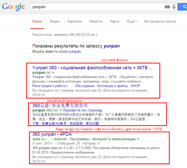Open Инструменты поиска
The height and width of the screenshot is (168, 187).
160,21
